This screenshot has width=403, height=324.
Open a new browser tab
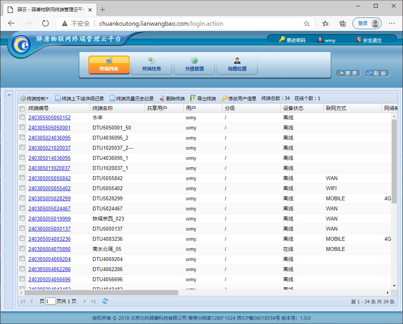tap(103, 10)
